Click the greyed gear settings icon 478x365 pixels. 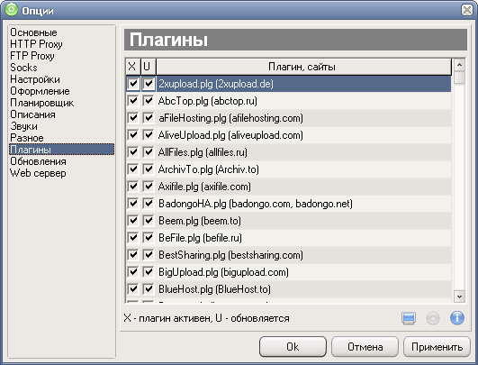[433, 318]
